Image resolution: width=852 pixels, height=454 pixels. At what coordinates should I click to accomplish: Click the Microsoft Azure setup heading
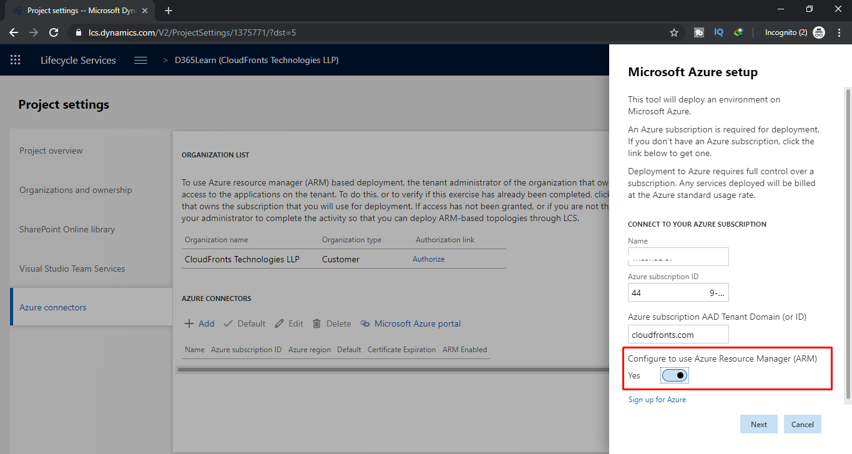click(x=693, y=72)
